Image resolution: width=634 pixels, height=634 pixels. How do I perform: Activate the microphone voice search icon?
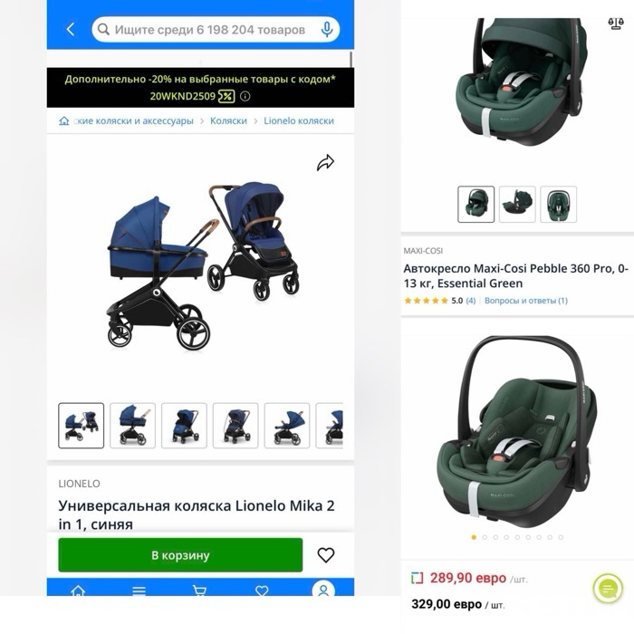(x=327, y=29)
